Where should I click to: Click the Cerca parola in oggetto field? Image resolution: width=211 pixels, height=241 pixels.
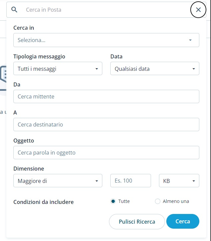click(x=106, y=153)
